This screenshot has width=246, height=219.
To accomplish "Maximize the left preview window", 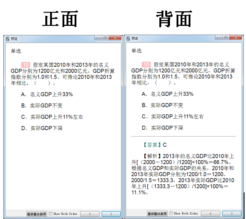I will tap(105, 38).
